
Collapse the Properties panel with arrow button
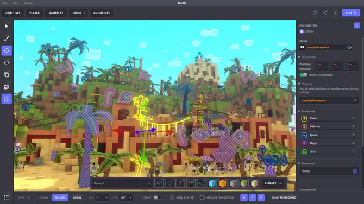(357, 25)
